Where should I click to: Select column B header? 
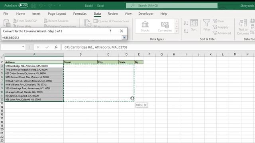(80, 54)
